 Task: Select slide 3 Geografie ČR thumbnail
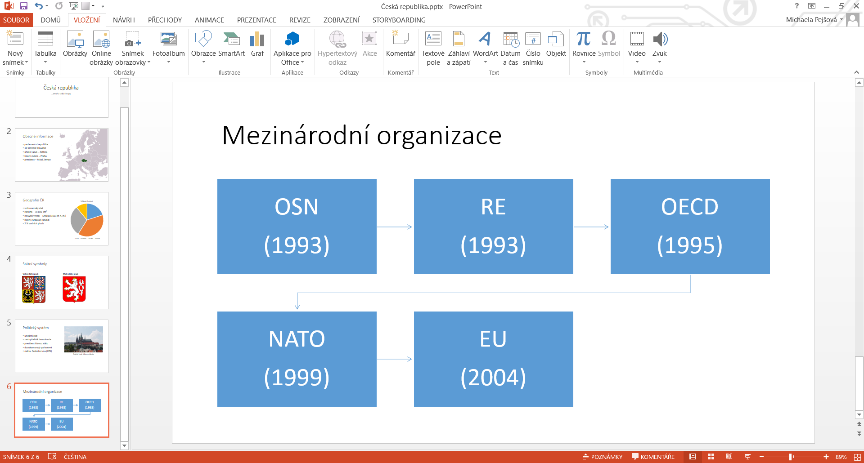tap(62, 219)
